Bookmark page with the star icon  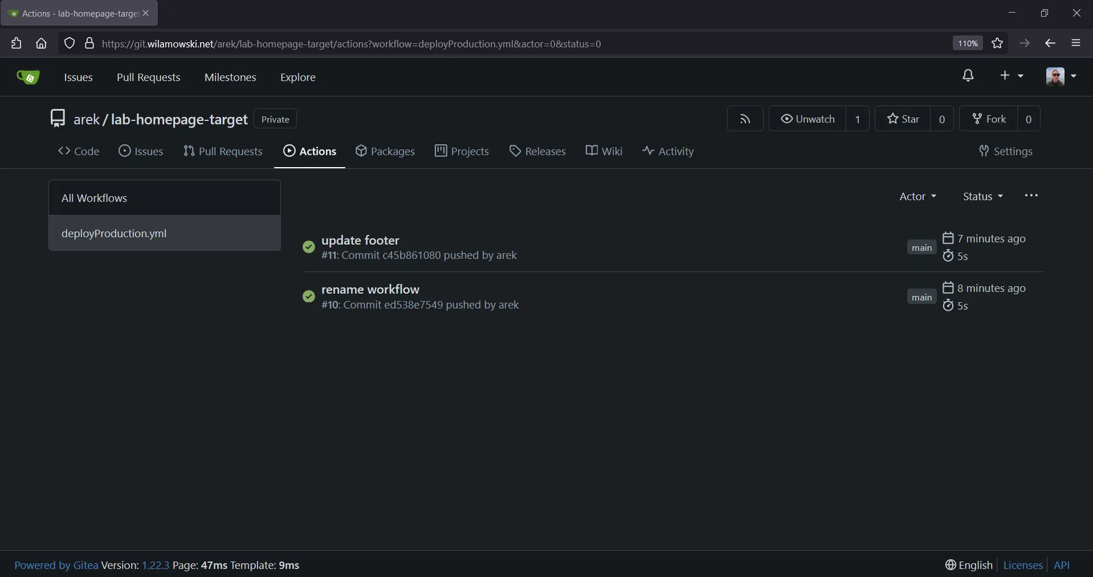[x=997, y=43]
